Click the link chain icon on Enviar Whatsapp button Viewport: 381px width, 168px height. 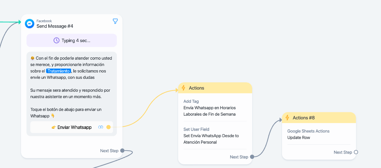pos(101,127)
